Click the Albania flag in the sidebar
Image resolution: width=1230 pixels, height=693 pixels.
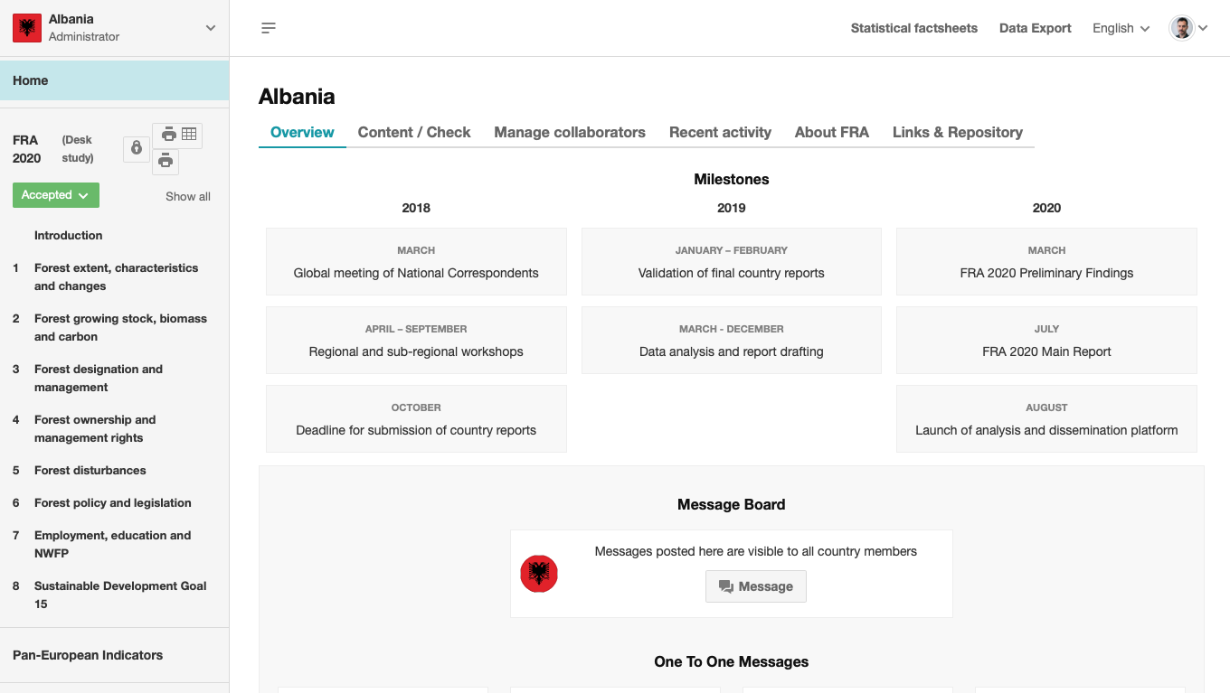[x=26, y=28]
